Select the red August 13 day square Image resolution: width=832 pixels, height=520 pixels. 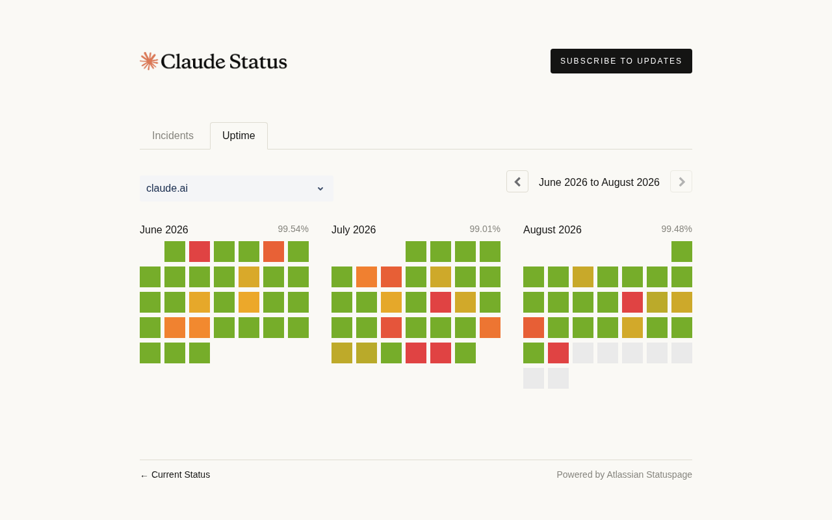[x=632, y=302]
